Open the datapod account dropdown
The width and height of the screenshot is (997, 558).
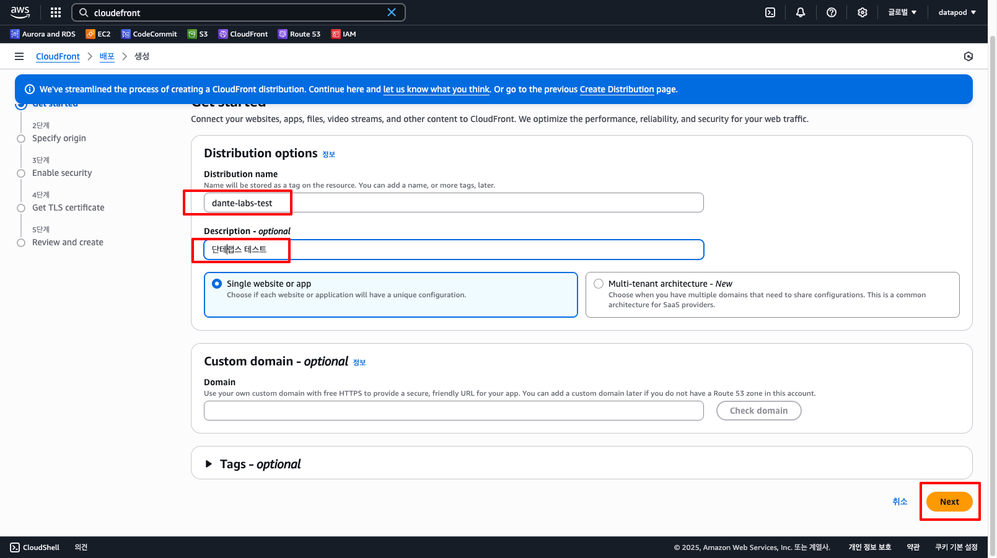pyautogui.click(x=957, y=12)
